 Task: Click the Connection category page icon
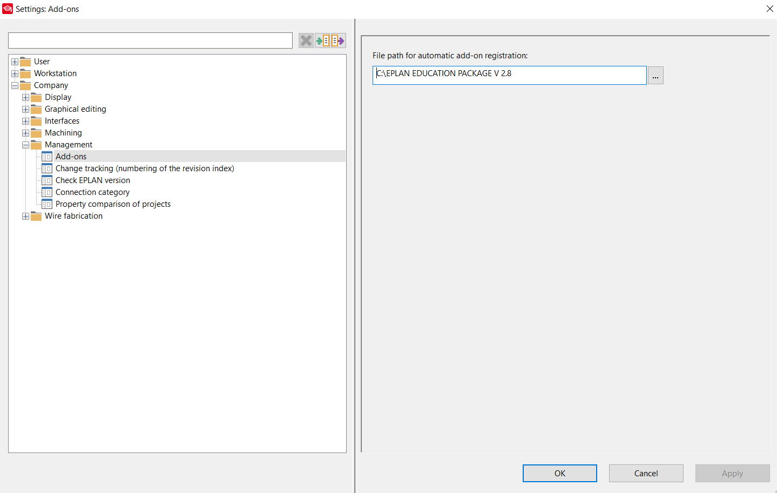tap(47, 192)
